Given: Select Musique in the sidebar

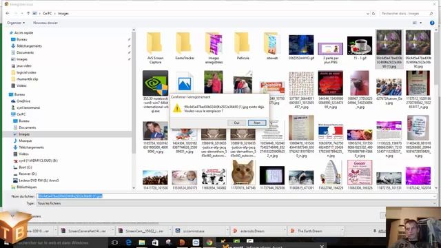Looking at the screenshot, I should 25,141.
